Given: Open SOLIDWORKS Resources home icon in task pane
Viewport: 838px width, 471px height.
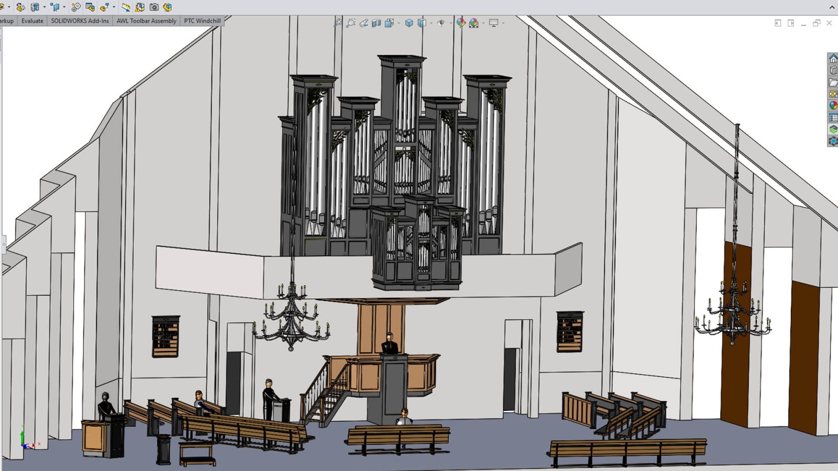Looking at the screenshot, I should click(833, 59).
